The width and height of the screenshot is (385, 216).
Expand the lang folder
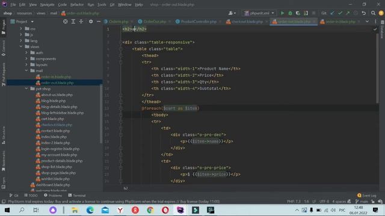coord(21,41)
